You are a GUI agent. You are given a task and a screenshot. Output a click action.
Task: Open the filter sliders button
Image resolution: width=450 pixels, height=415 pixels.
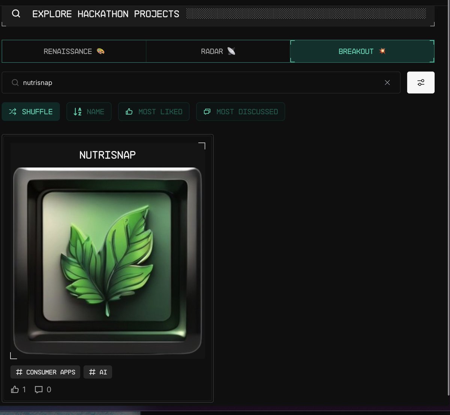pos(421,82)
